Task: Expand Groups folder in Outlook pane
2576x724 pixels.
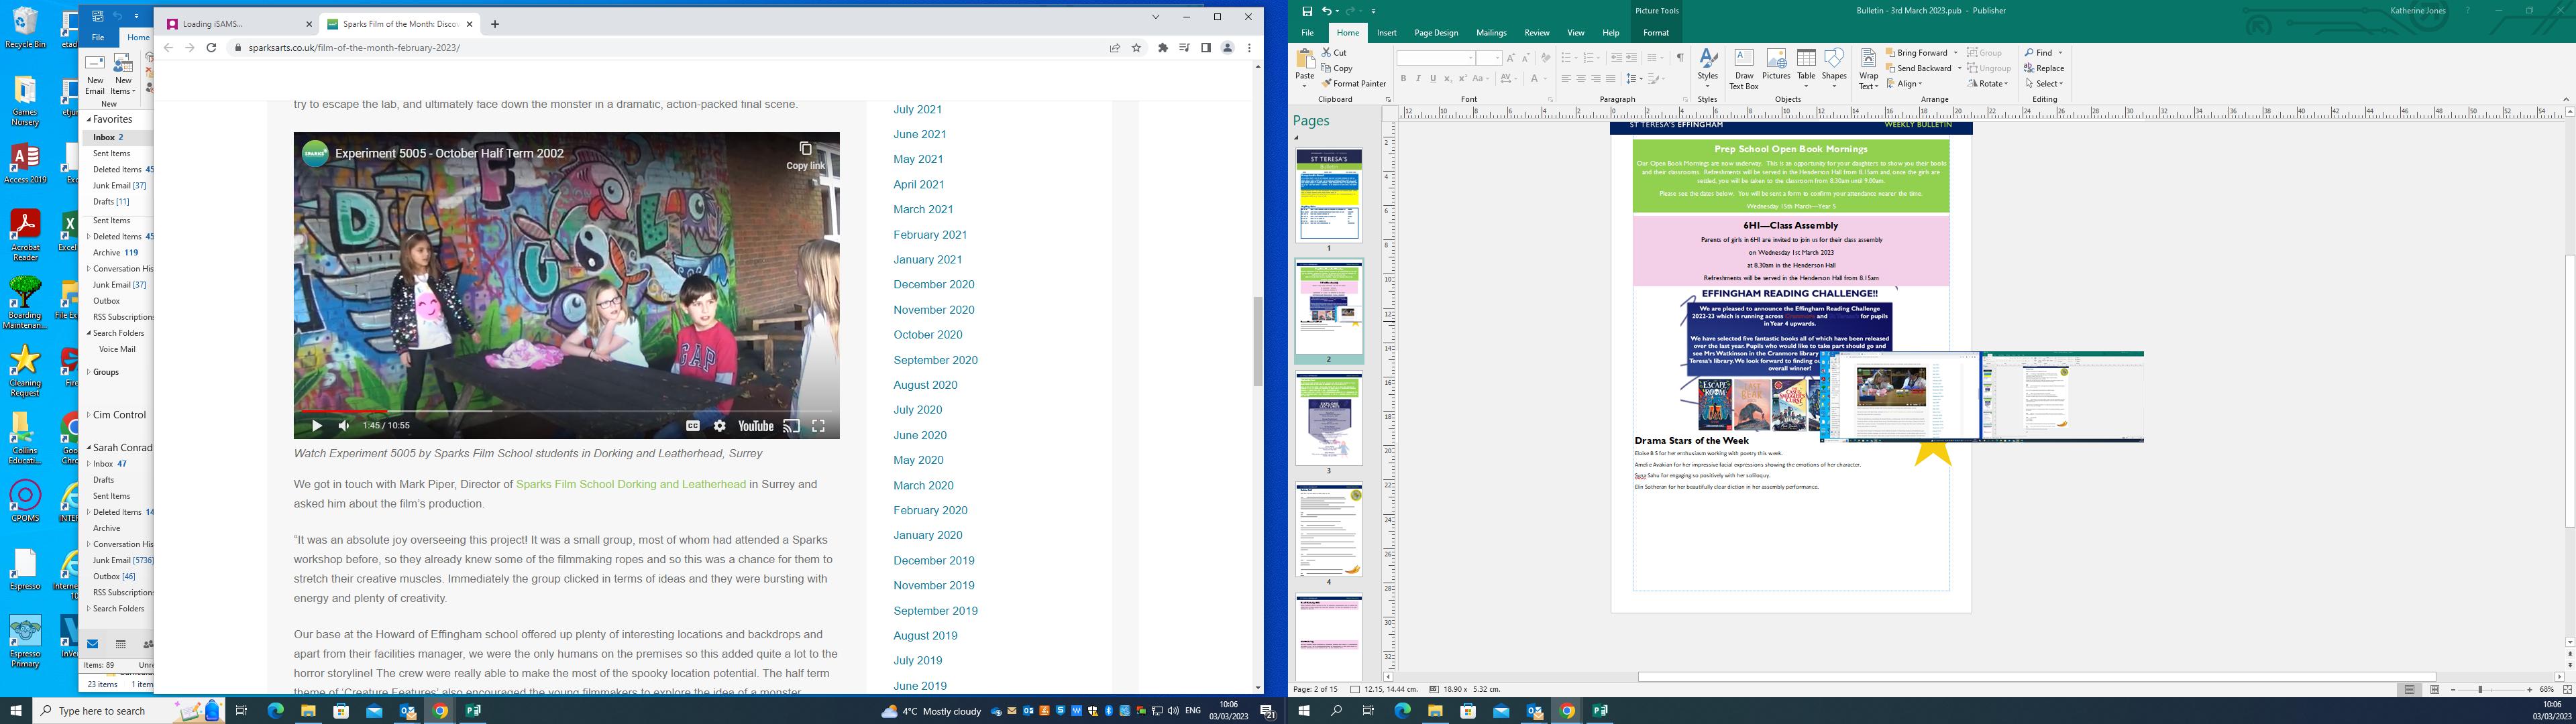Action: tap(88, 372)
